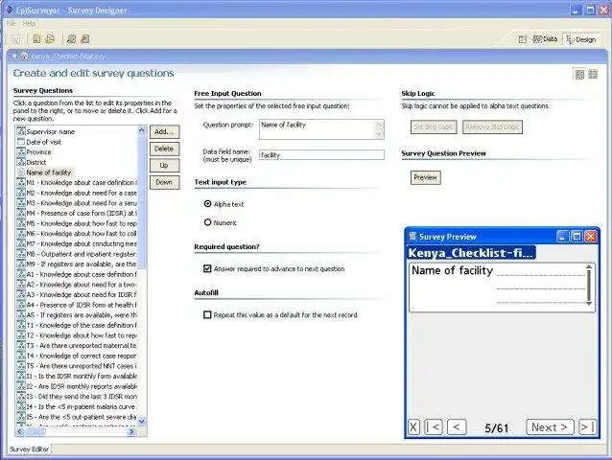This screenshot has width=612, height=460.
Task: Move the selected question Up
Action: point(164,165)
